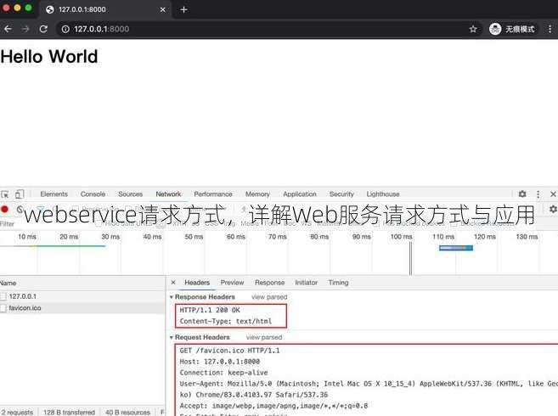This screenshot has width=558, height=416.
Task: Open the Application panel
Action: tap(300, 194)
